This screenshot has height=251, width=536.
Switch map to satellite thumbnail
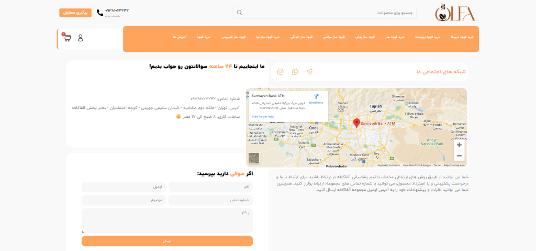coord(254,158)
